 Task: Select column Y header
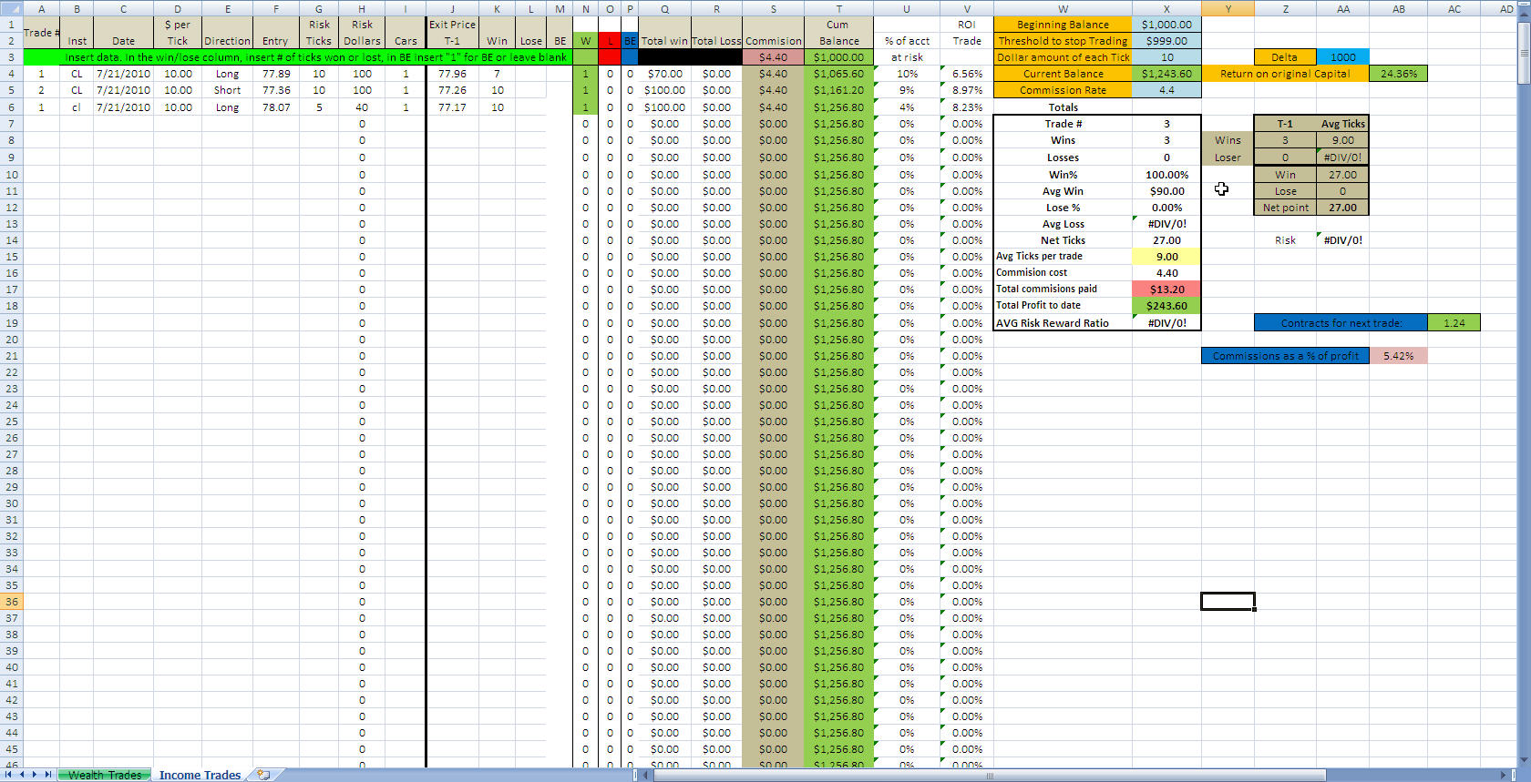click(x=1228, y=8)
